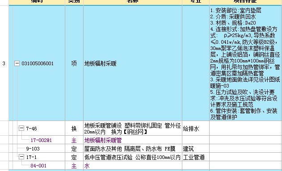
Task: Select the project features cell starting 安装部位
Action: coord(246,63)
